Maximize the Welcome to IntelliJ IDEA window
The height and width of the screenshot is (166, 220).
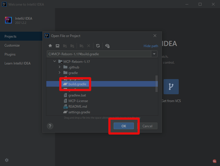point(200,4)
